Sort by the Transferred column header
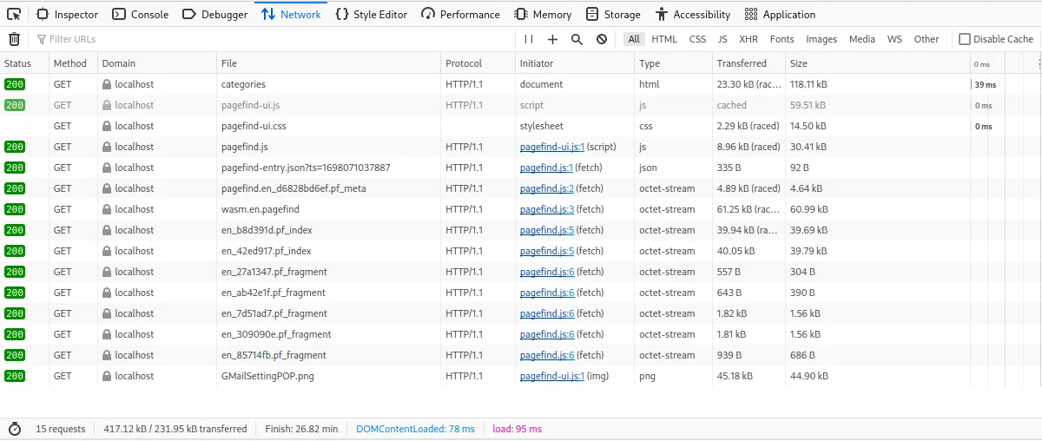Viewport: 1042px width, 441px height. (x=742, y=63)
